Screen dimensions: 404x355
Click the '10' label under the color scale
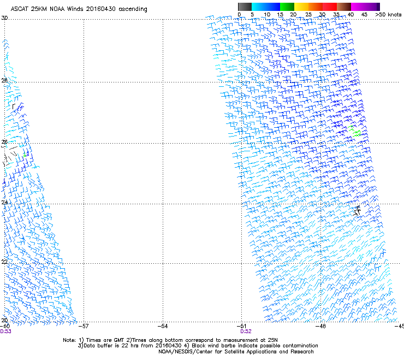267,15
